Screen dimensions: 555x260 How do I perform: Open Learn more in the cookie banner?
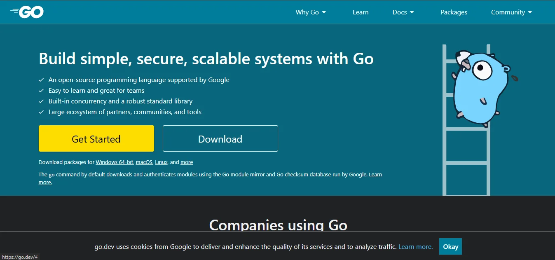tap(414, 246)
